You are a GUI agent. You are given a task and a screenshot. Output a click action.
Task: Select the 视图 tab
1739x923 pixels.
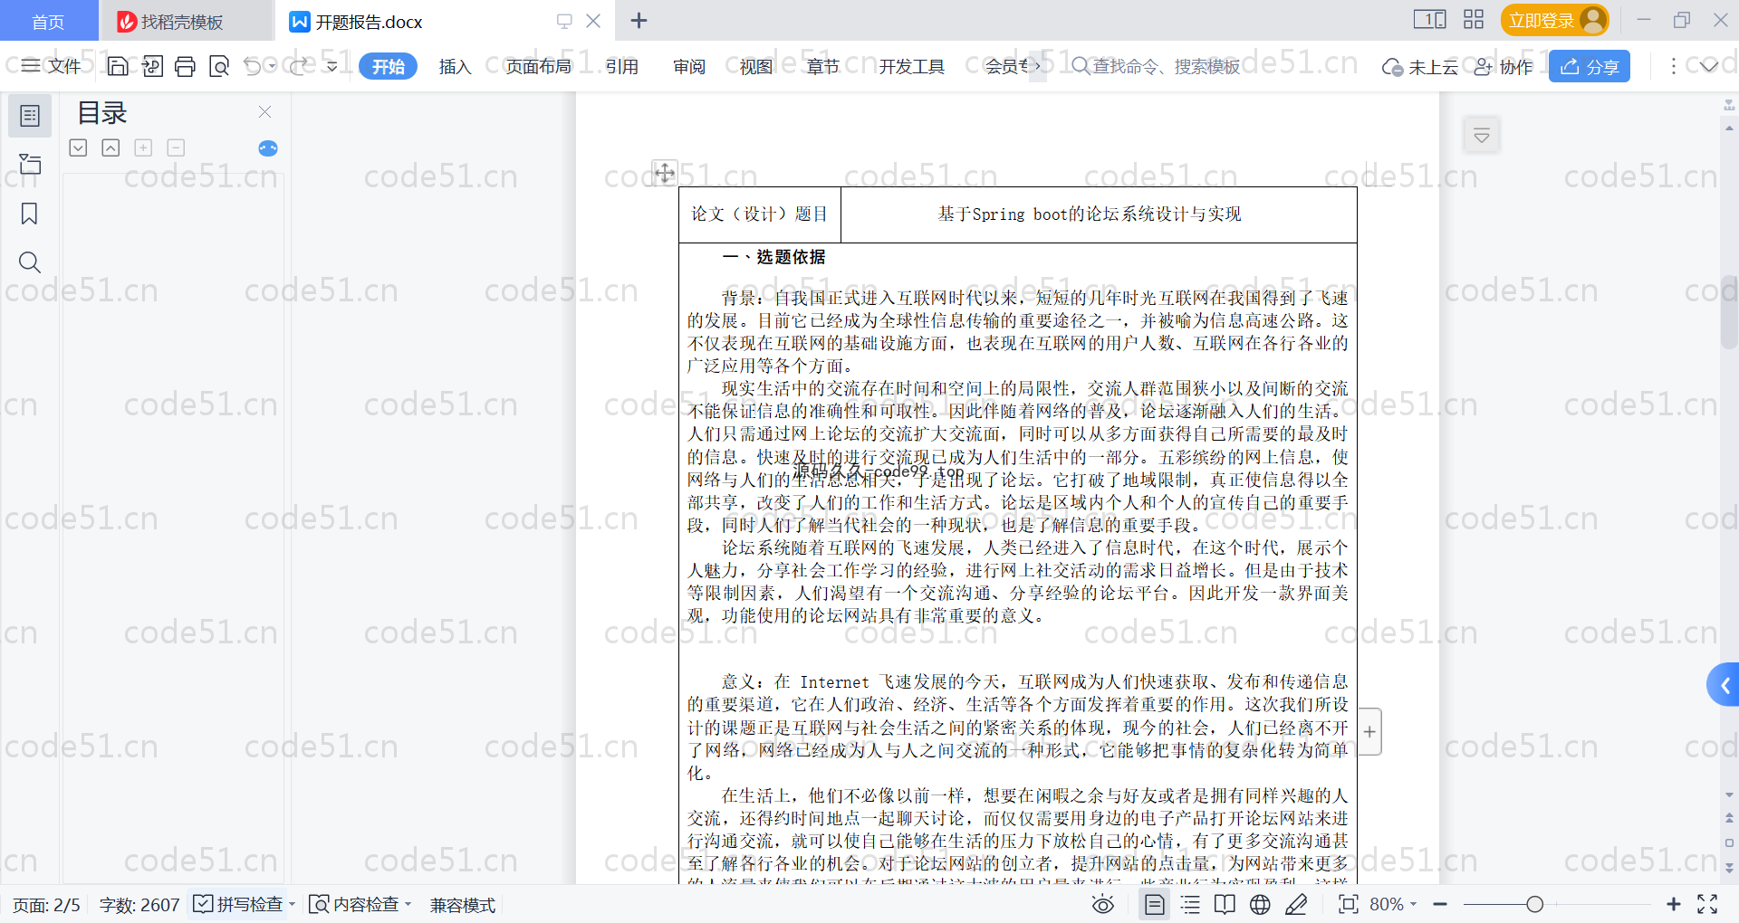pos(756,66)
